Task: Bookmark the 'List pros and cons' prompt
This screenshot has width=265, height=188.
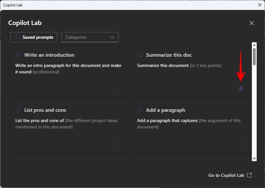Action: click(x=119, y=144)
